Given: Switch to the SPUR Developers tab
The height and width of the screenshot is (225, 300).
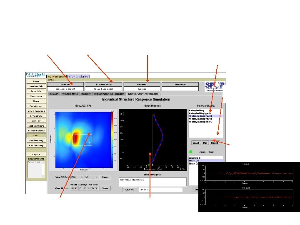Looking at the screenshot, I should click(78, 76).
